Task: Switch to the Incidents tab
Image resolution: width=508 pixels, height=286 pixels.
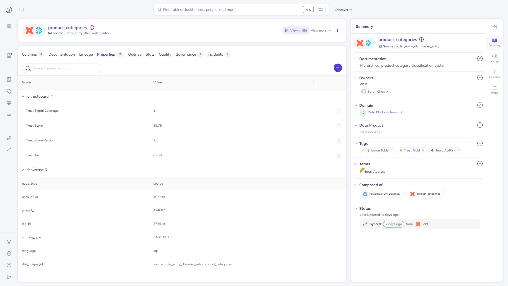Action: [219, 54]
